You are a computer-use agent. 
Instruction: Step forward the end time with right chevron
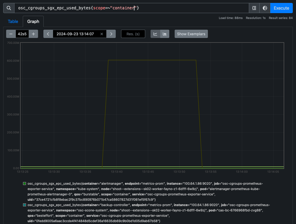[x=111, y=34]
